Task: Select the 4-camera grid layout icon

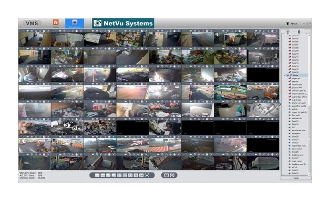Action: (x=102, y=175)
